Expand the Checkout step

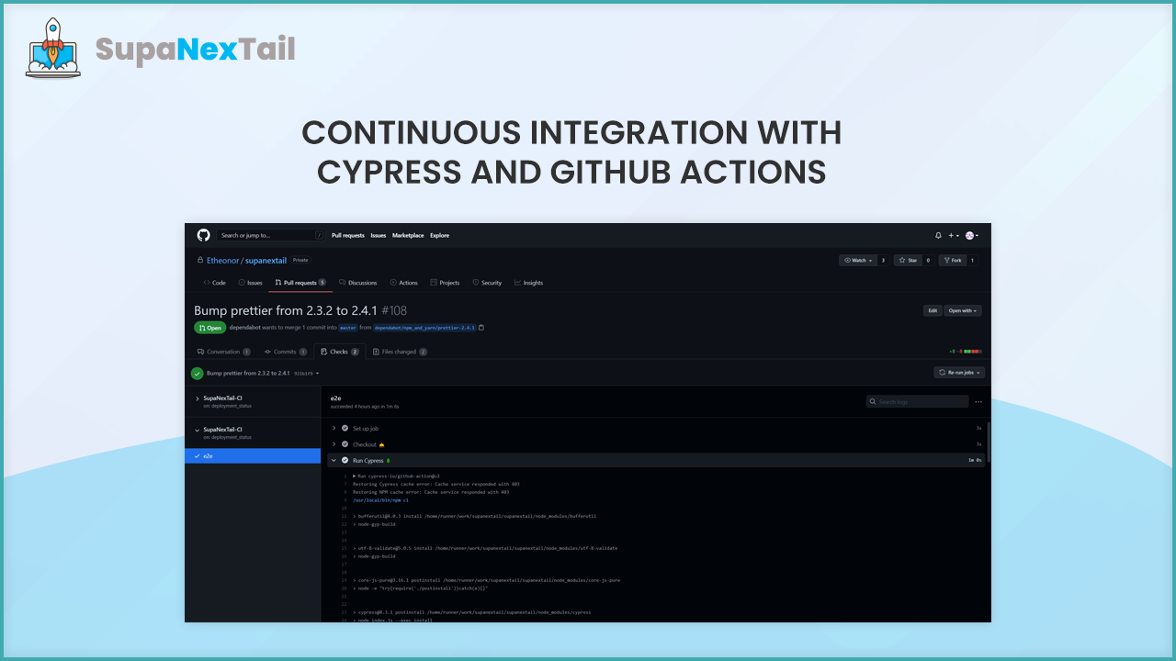tap(656, 444)
